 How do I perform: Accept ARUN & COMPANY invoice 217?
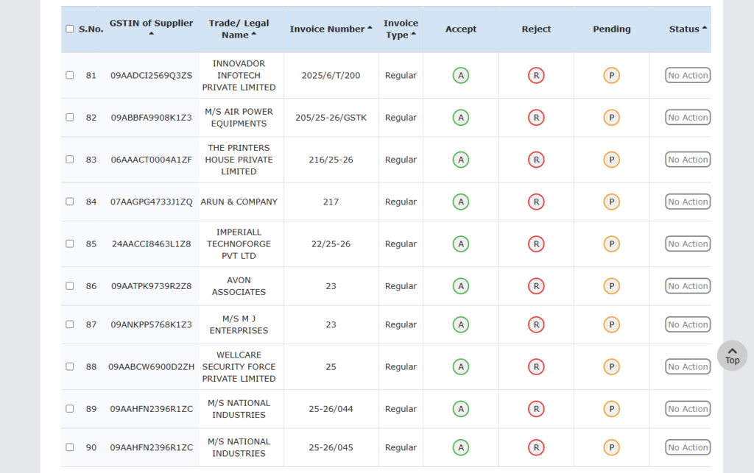click(461, 202)
